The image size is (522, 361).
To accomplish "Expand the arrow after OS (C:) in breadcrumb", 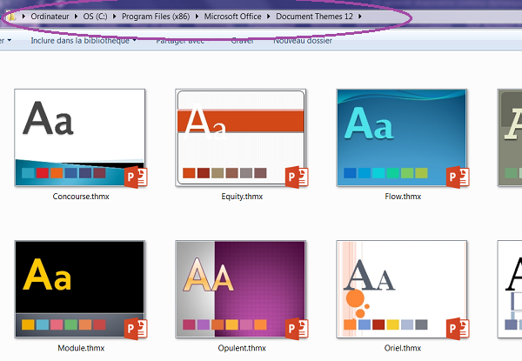I will (x=115, y=17).
